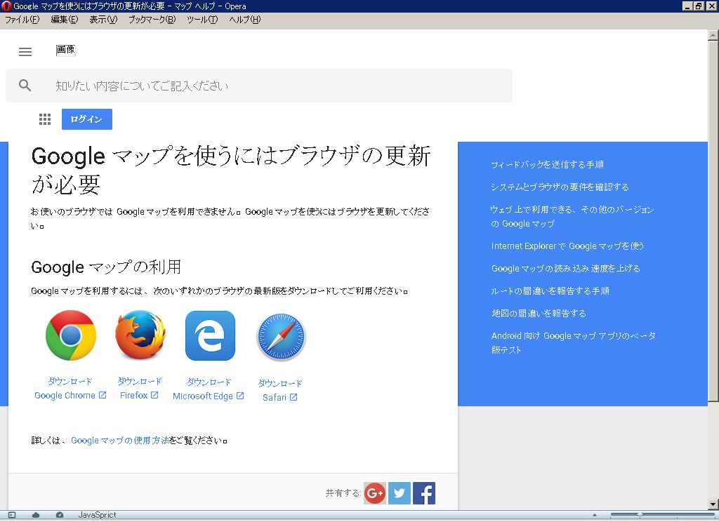
Task: Open the ブックマーク(B) menu
Action: (x=152, y=19)
